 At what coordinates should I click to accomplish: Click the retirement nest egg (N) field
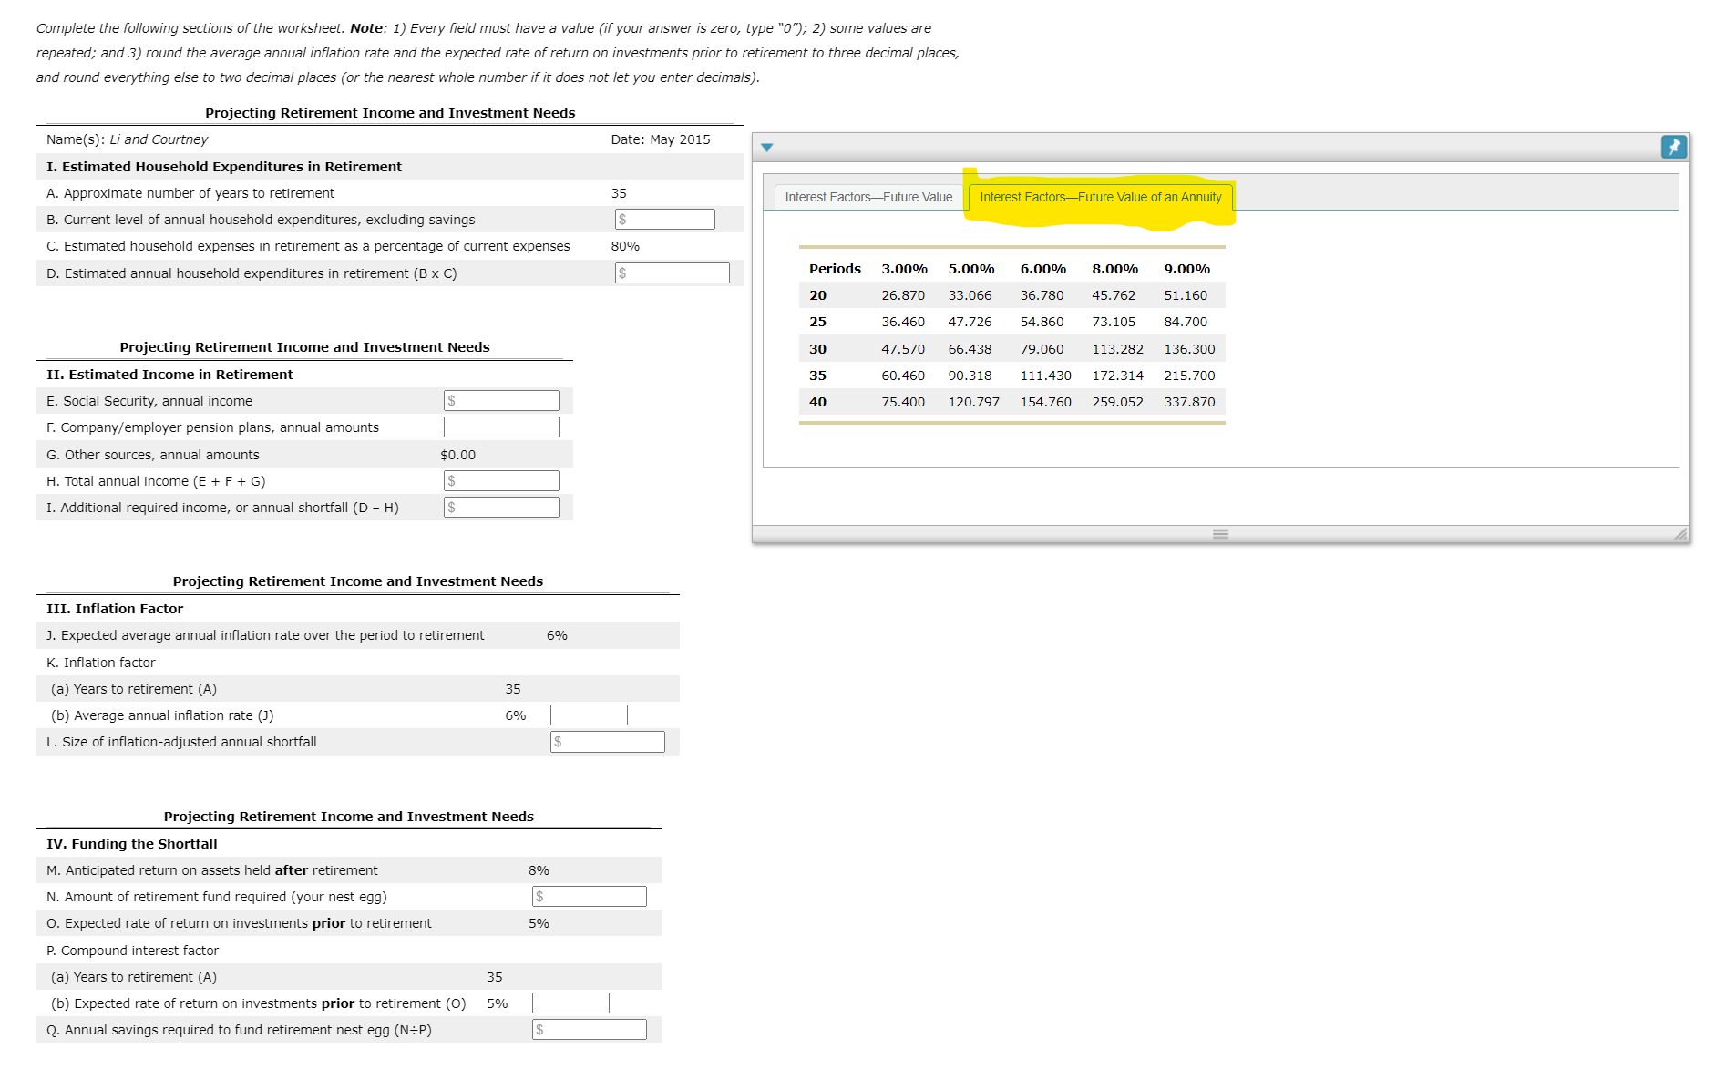click(589, 896)
